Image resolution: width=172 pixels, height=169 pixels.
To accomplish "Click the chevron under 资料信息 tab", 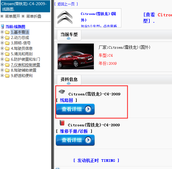I will 69,83.
